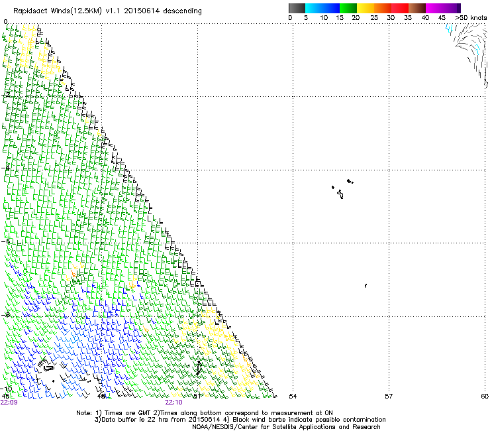The image size is (490, 431).
Task: Click the cyan-blue 5-15 knots color segment
Action: pyautogui.click(x=322, y=8)
